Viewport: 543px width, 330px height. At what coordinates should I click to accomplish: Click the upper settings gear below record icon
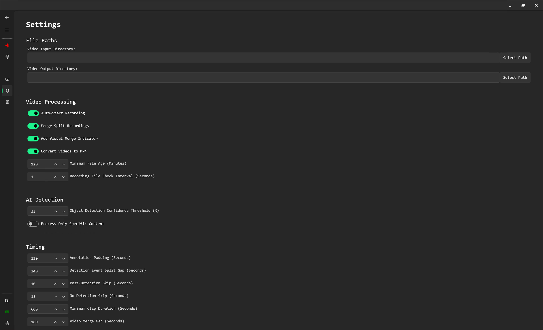pos(7,57)
